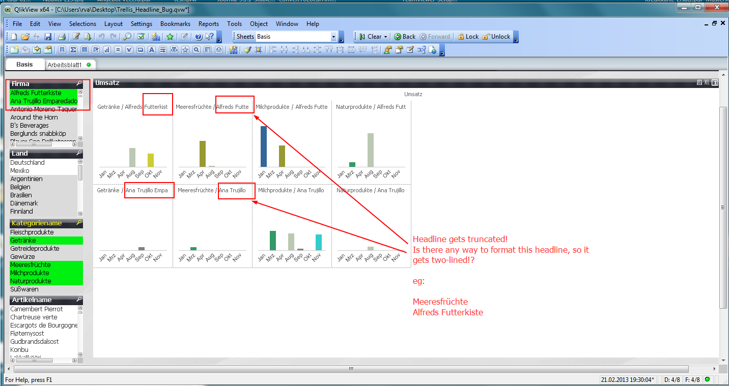This screenshot has width=729, height=386.
Task: Open the File menu
Action: 17,24
